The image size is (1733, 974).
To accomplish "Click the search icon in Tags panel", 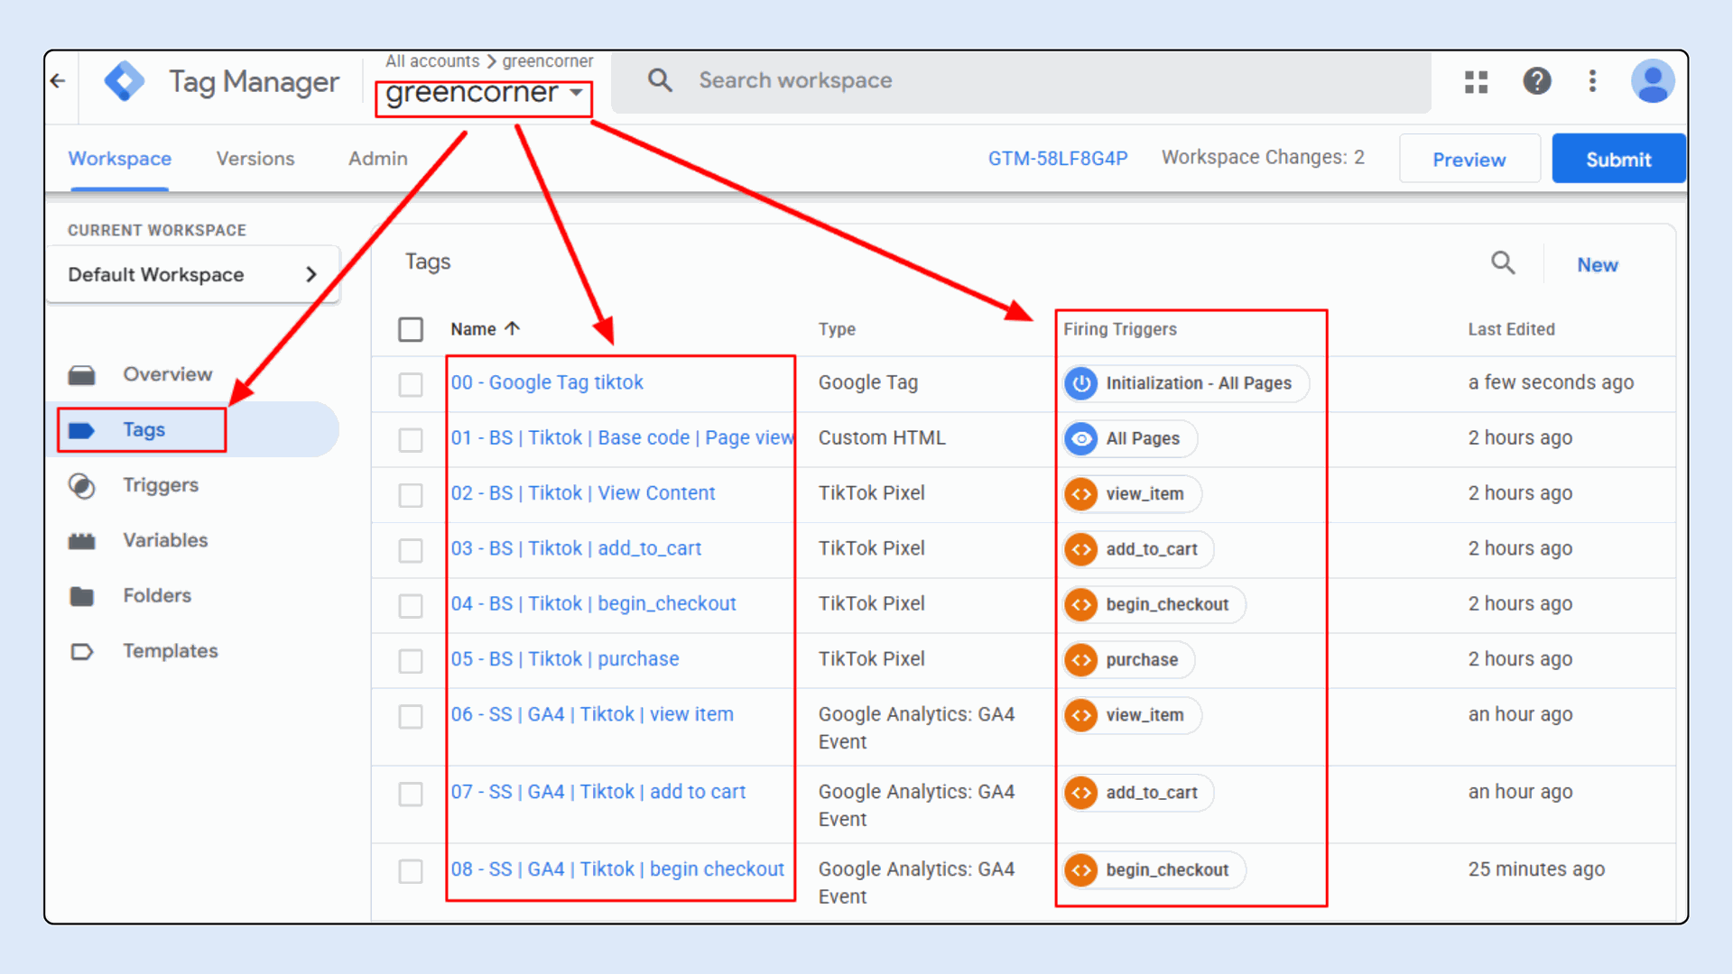I will tap(1503, 263).
